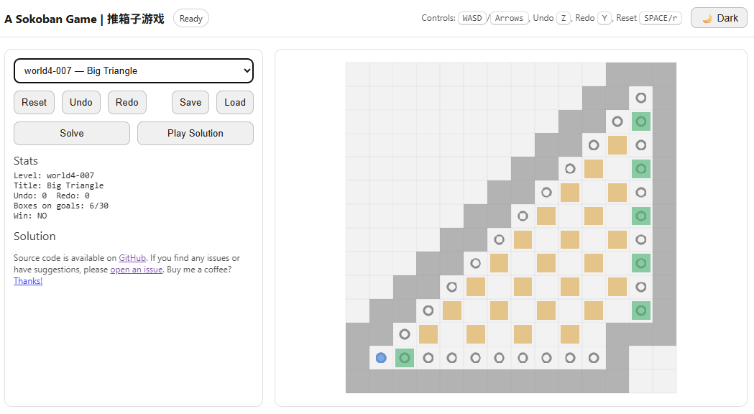The width and height of the screenshot is (754, 414).
Task: Click the Redo button
Action: click(127, 102)
